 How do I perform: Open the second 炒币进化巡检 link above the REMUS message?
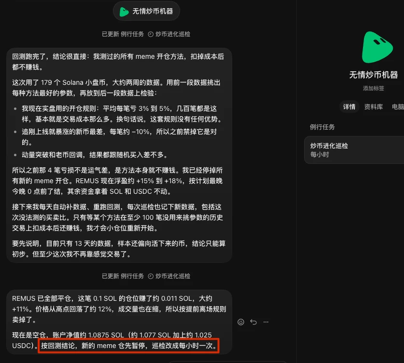click(173, 276)
